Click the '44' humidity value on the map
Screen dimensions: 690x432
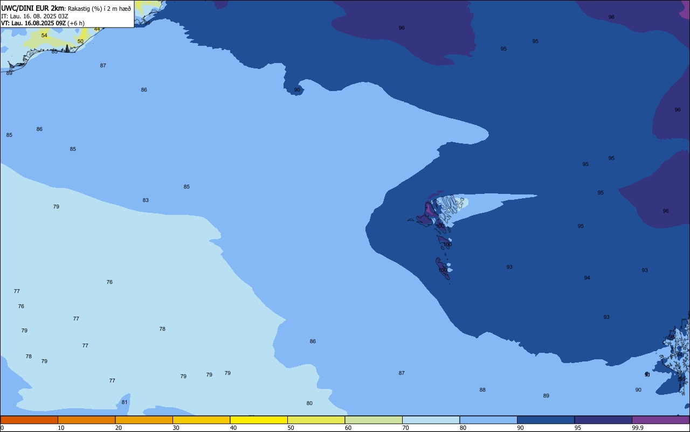pyautogui.click(x=97, y=29)
